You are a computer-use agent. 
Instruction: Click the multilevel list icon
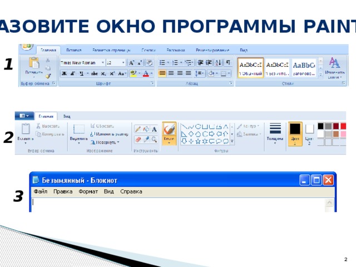(x=188, y=63)
